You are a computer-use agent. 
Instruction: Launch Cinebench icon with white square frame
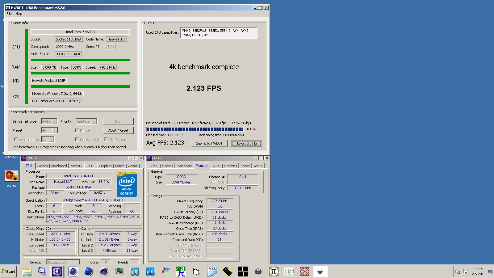pos(73,272)
